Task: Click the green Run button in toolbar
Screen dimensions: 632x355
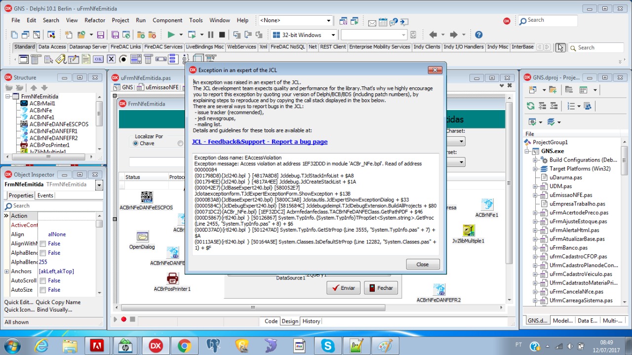Action: click(171, 35)
